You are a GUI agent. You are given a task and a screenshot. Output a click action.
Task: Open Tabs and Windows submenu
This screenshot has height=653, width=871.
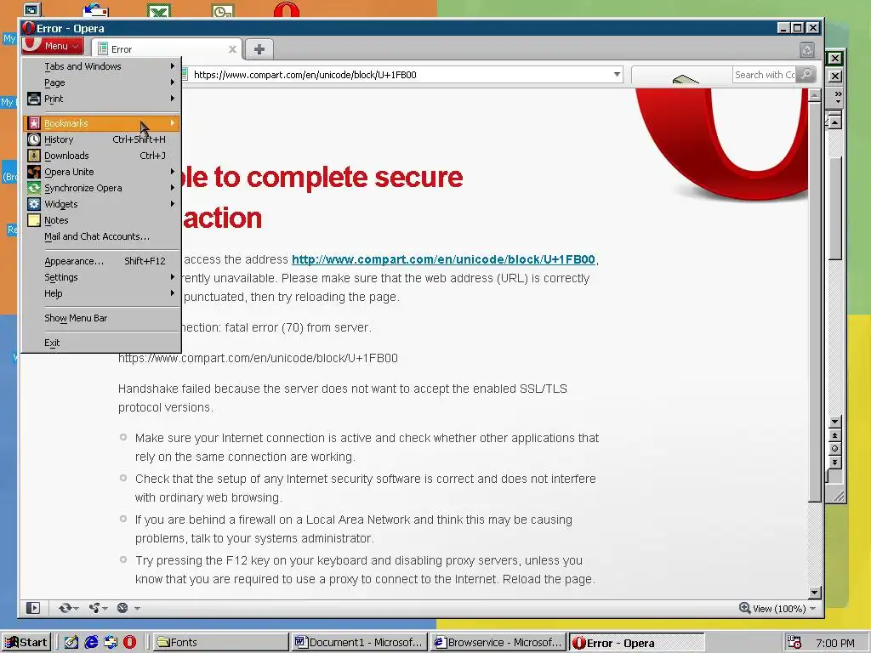[102, 66]
